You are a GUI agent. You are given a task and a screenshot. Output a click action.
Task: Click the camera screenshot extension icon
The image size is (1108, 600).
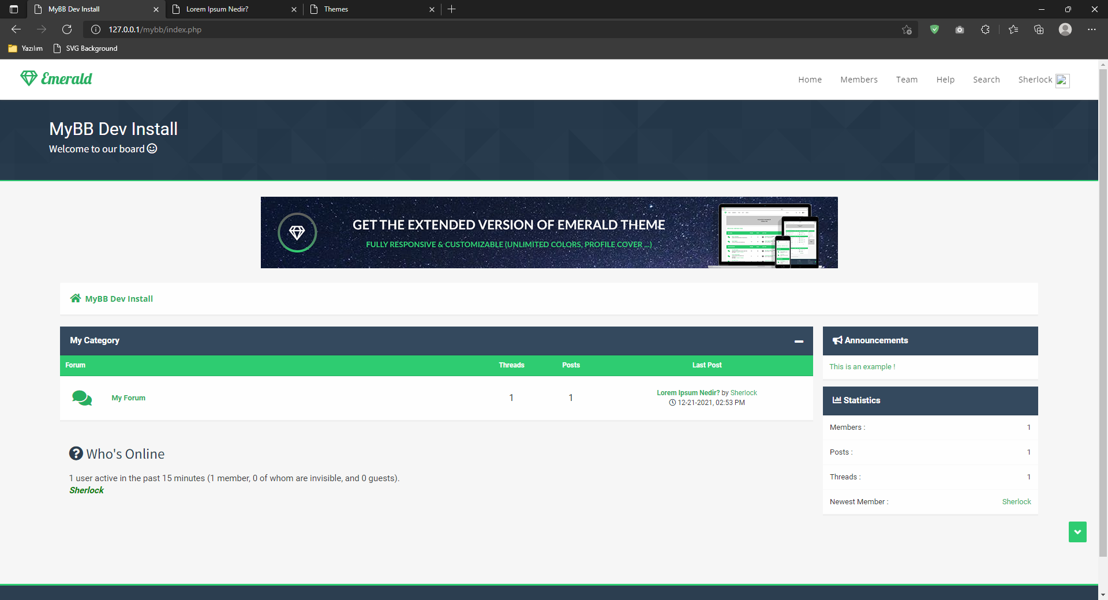coord(960,29)
